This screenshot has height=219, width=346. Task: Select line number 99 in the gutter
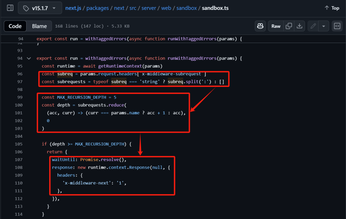[20, 97]
